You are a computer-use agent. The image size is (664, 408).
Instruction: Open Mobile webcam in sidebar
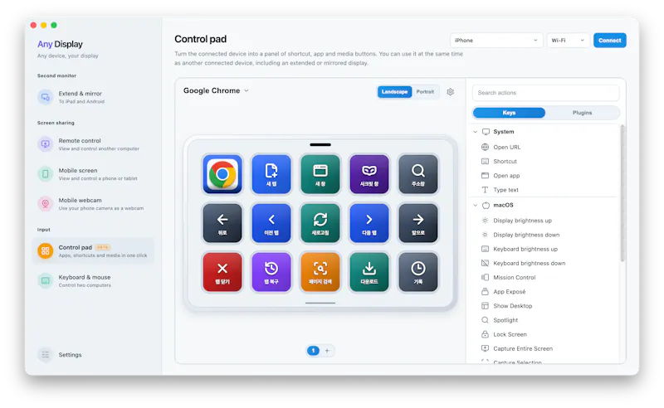pos(93,204)
